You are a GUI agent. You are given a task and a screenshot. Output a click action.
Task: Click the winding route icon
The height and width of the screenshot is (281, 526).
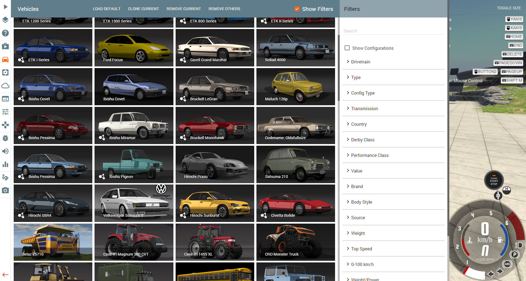5,177
